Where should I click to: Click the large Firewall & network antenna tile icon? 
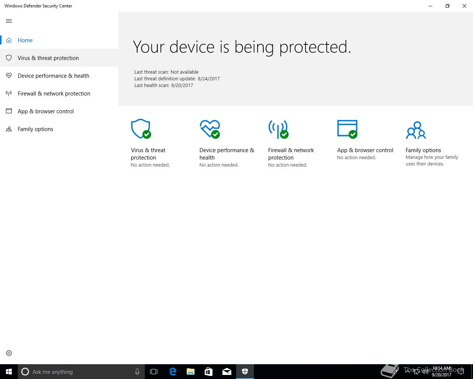coord(278,129)
